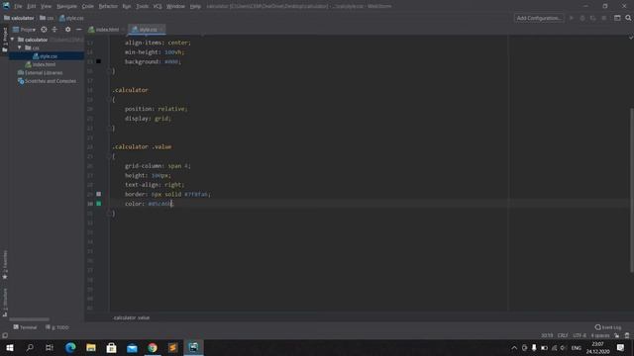This screenshot has height=356, width=634.
Task: Click Add Configuration button
Action: (539, 18)
